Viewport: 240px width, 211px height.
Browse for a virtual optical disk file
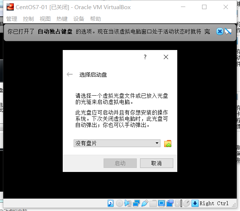click(168, 143)
